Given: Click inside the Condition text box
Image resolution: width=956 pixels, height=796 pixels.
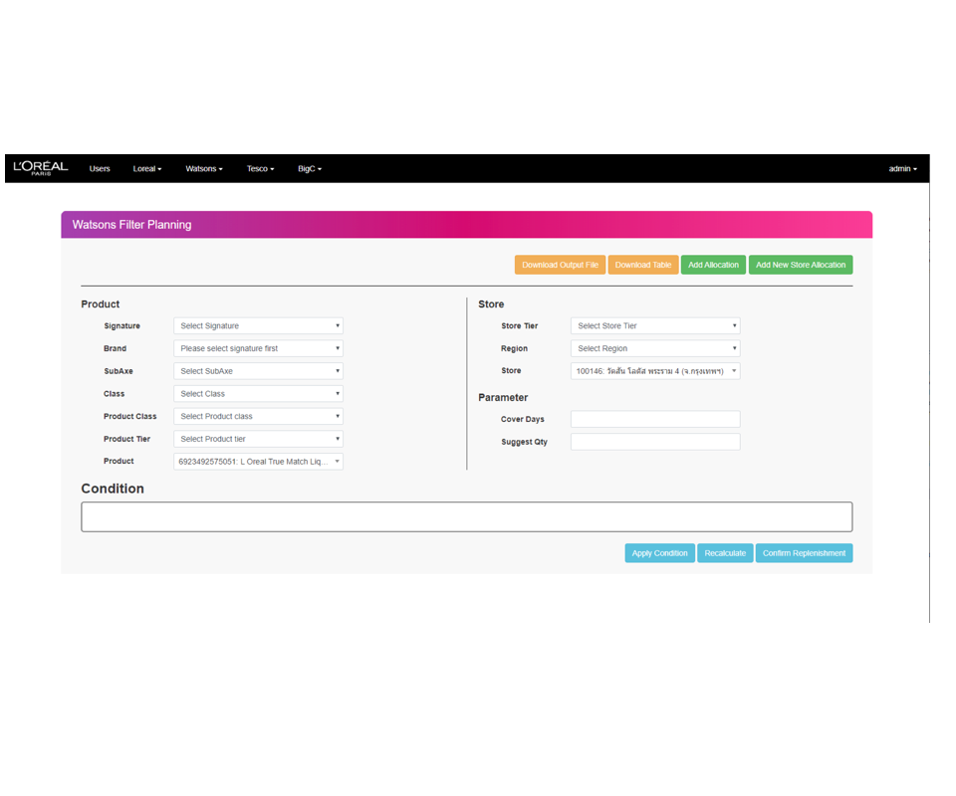Looking at the screenshot, I should pyautogui.click(x=467, y=517).
